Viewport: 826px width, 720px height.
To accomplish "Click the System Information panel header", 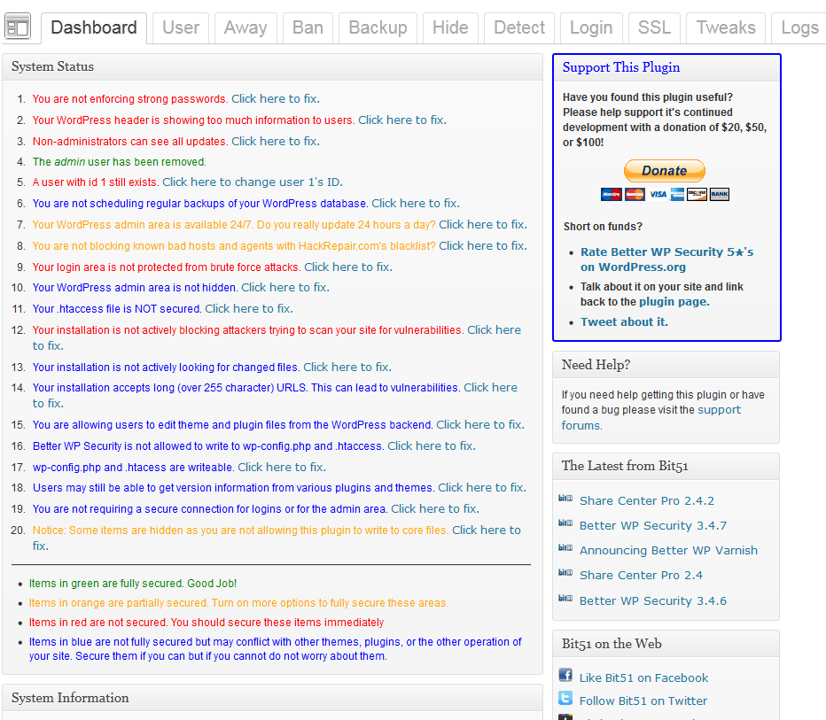I will (272, 698).
